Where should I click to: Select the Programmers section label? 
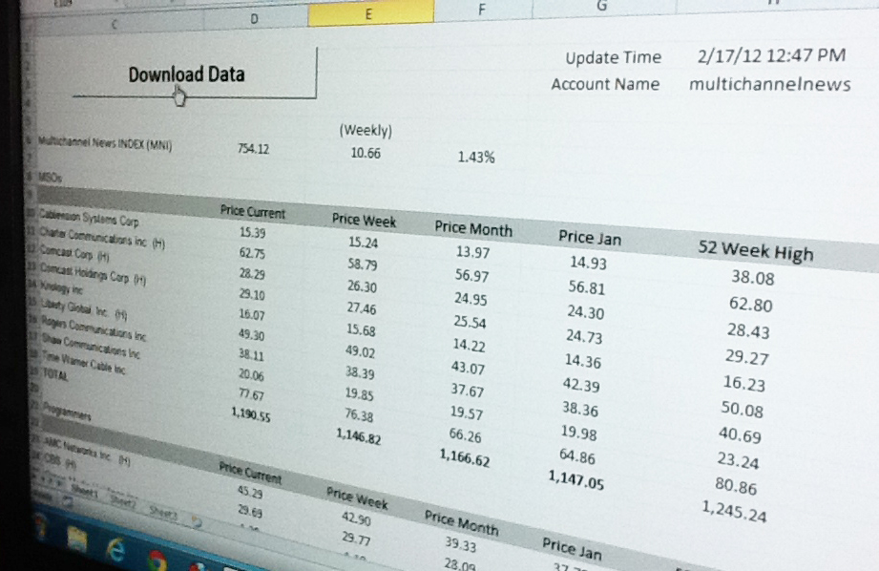tap(67, 412)
